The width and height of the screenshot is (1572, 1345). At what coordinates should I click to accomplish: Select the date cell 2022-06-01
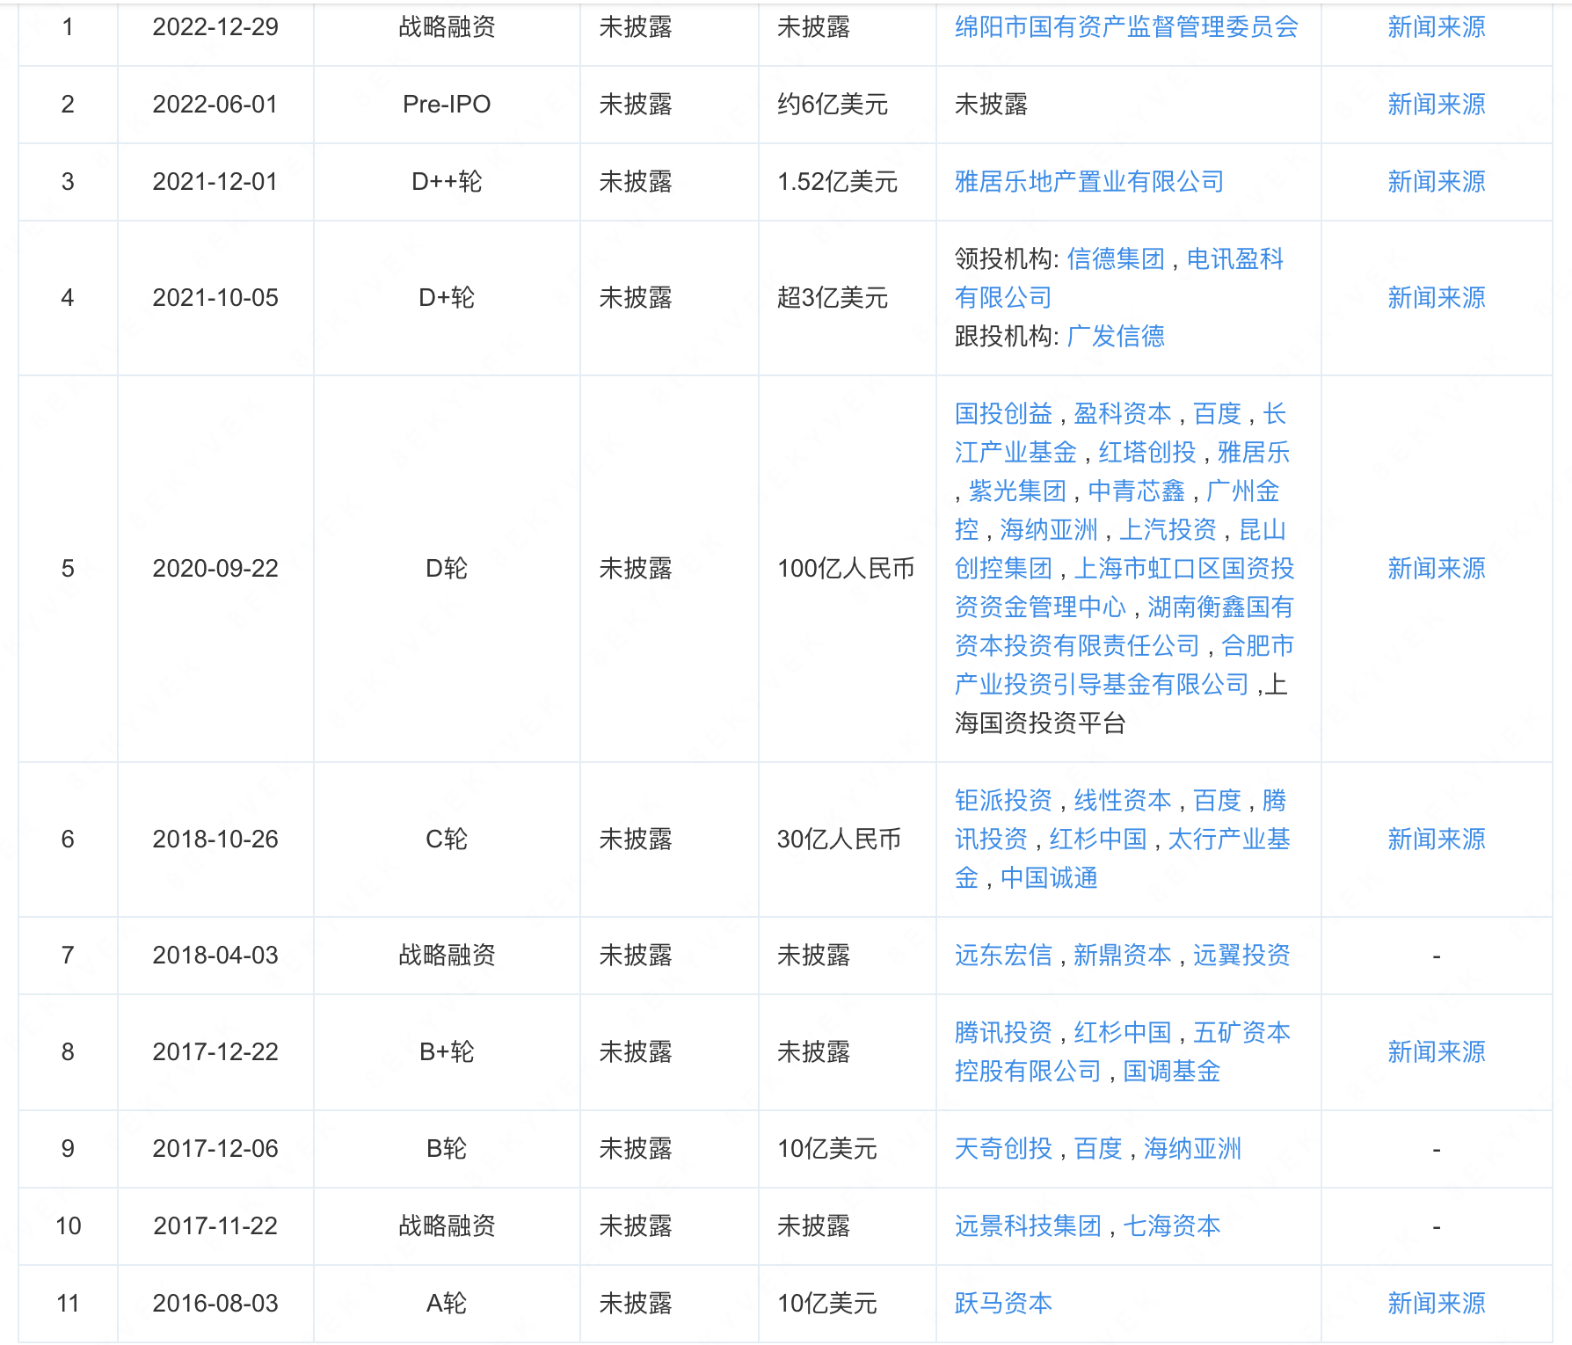click(215, 105)
